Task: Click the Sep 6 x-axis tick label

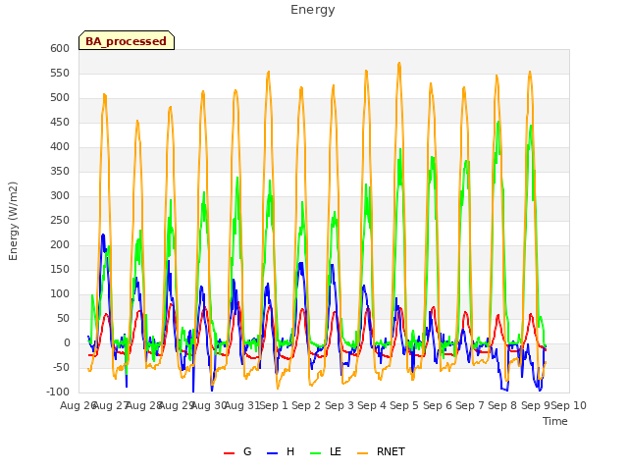Action: tap(438, 405)
